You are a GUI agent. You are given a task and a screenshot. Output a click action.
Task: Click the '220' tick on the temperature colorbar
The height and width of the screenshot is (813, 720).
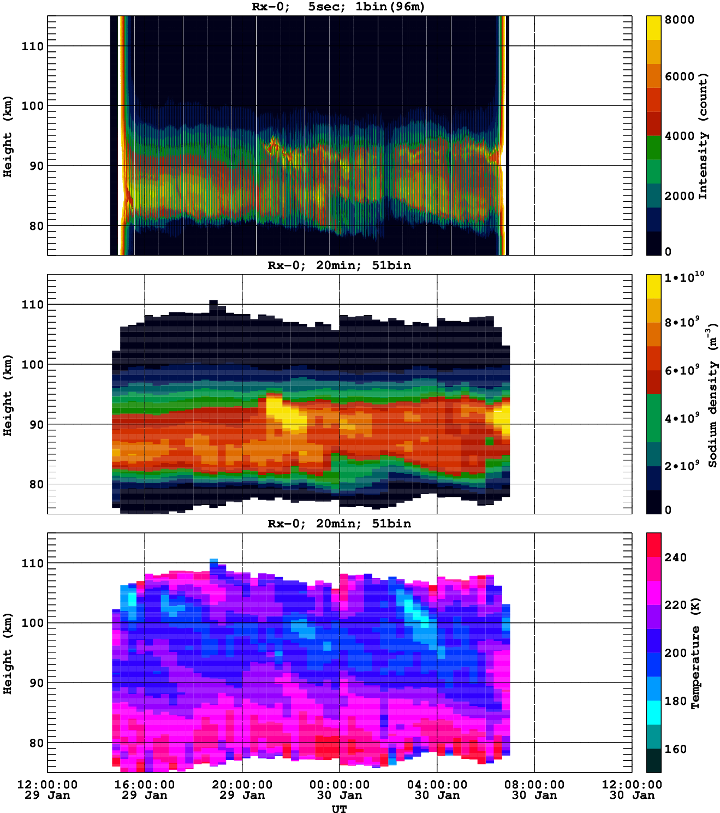click(x=675, y=605)
